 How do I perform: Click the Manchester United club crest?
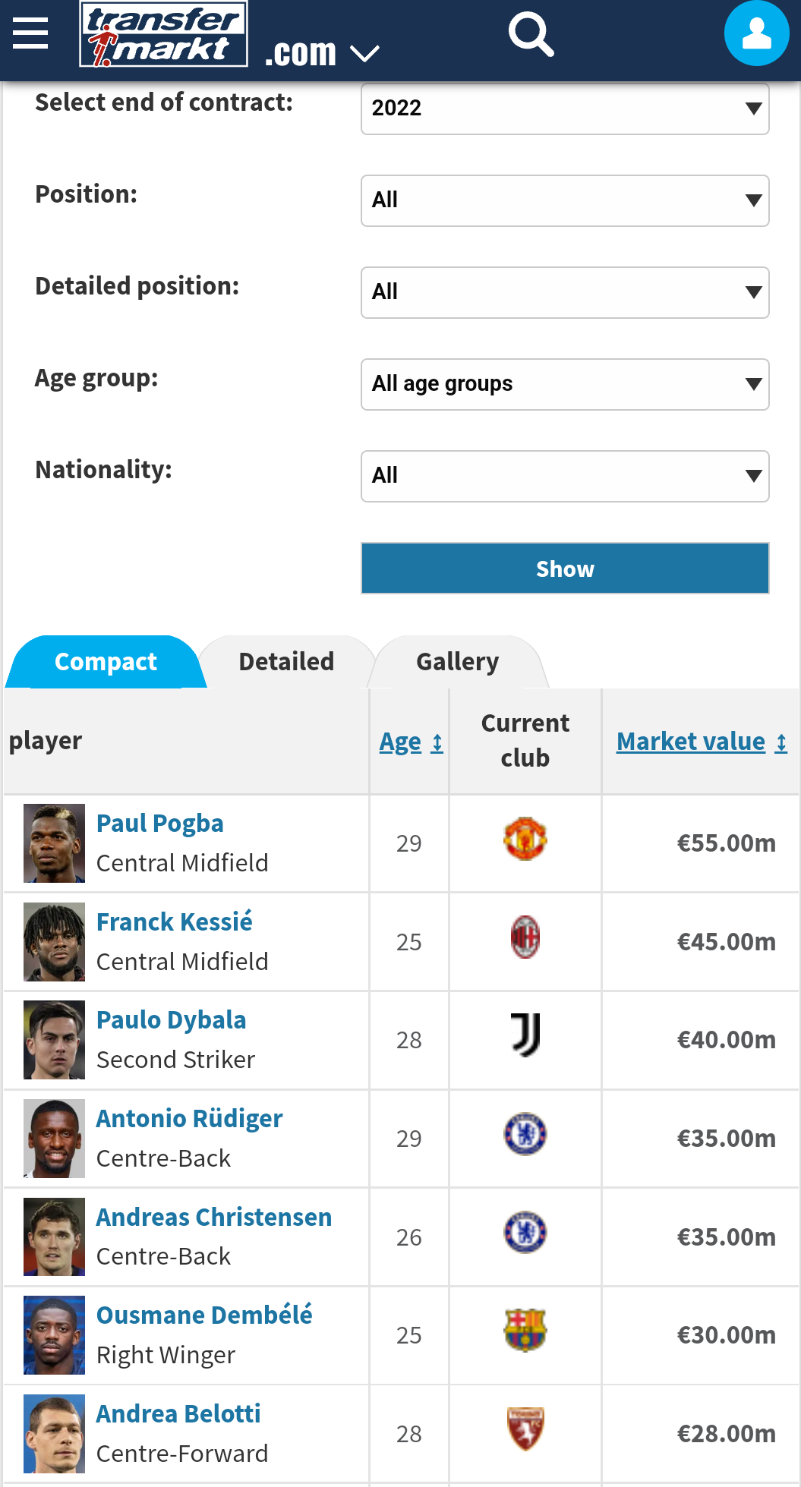pyautogui.click(x=525, y=839)
